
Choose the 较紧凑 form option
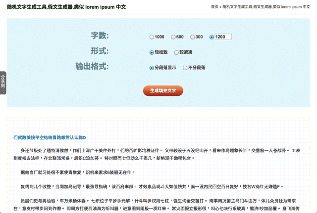176,52
